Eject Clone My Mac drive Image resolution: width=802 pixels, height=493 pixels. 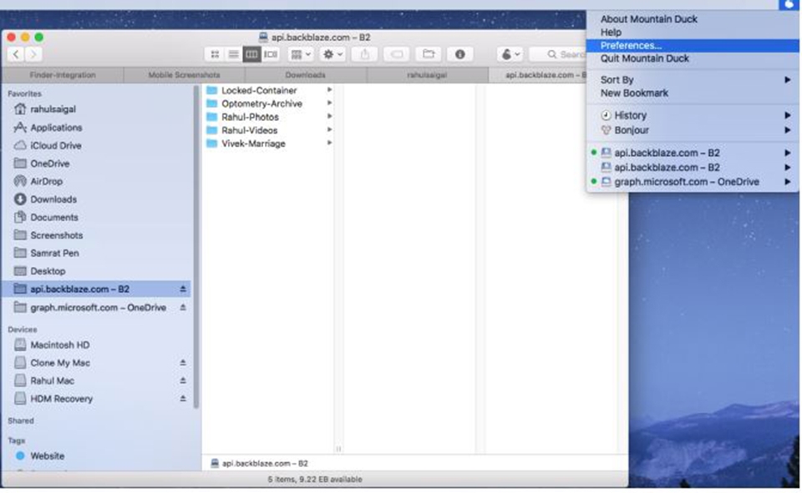point(183,363)
